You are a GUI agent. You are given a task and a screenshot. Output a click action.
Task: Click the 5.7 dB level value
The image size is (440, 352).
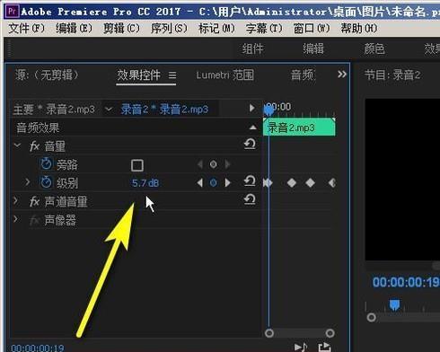point(145,182)
